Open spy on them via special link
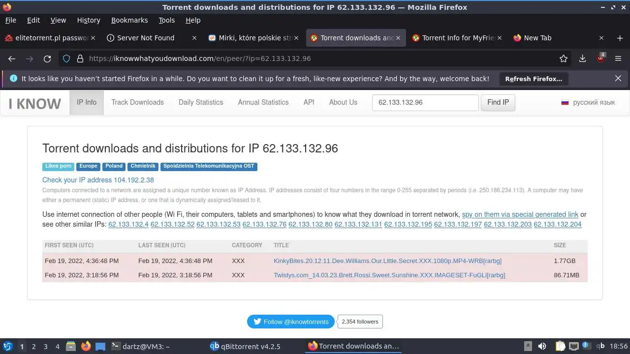 (520, 214)
